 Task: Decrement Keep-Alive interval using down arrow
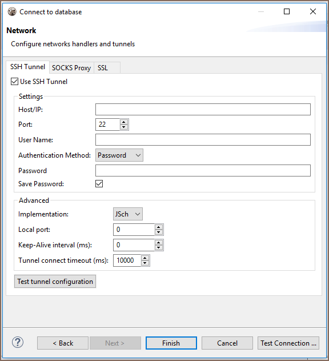[x=159, y=247]
